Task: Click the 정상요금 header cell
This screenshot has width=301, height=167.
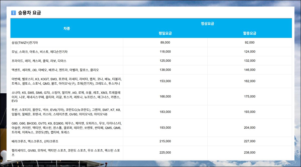Action: (x=207, y=24)
